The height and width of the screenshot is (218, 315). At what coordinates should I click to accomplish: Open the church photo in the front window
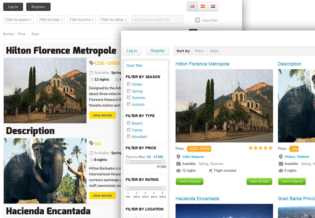tap(224, 105)
